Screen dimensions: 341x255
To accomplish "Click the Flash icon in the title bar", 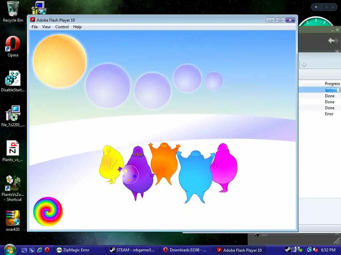I will (x=33, y=20).
